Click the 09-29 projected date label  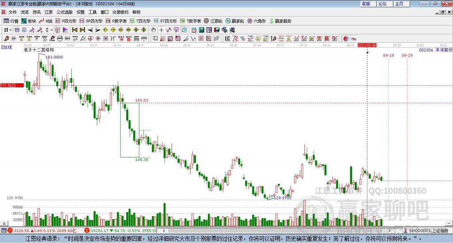pos(407,56)
